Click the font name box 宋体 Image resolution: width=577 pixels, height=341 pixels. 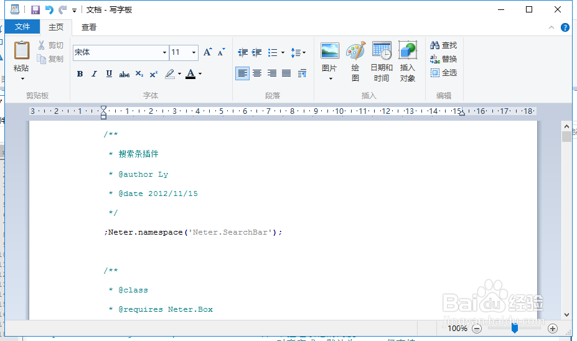pos(117,53)
